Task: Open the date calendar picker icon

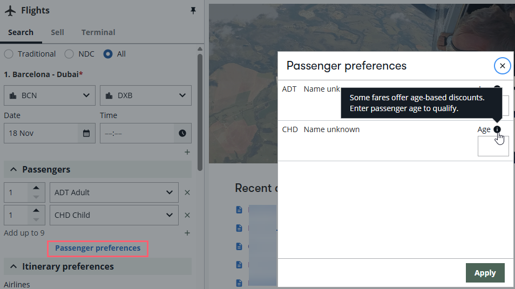Action: point(86,133)
